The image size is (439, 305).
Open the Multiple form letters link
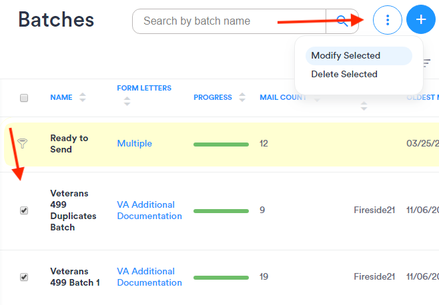click(134, 143)
